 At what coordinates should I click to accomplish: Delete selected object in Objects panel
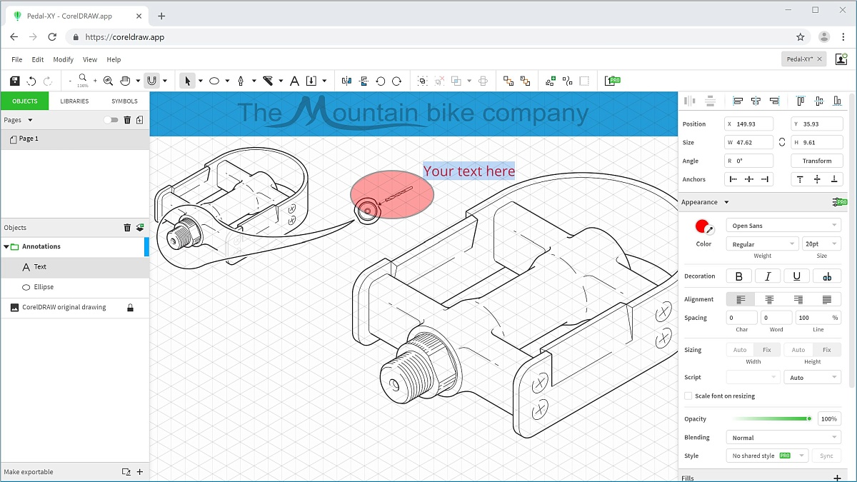127,228
